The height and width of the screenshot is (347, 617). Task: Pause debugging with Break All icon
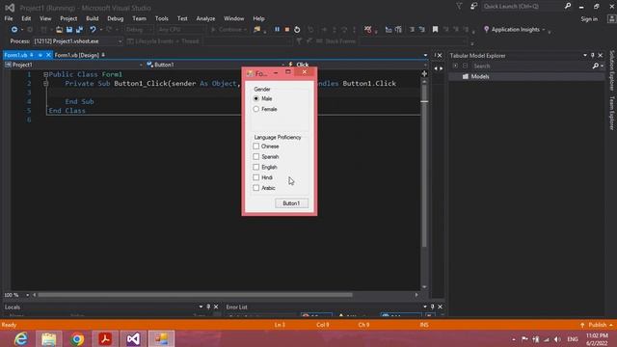pyautogui.click(x=277, y=30)
